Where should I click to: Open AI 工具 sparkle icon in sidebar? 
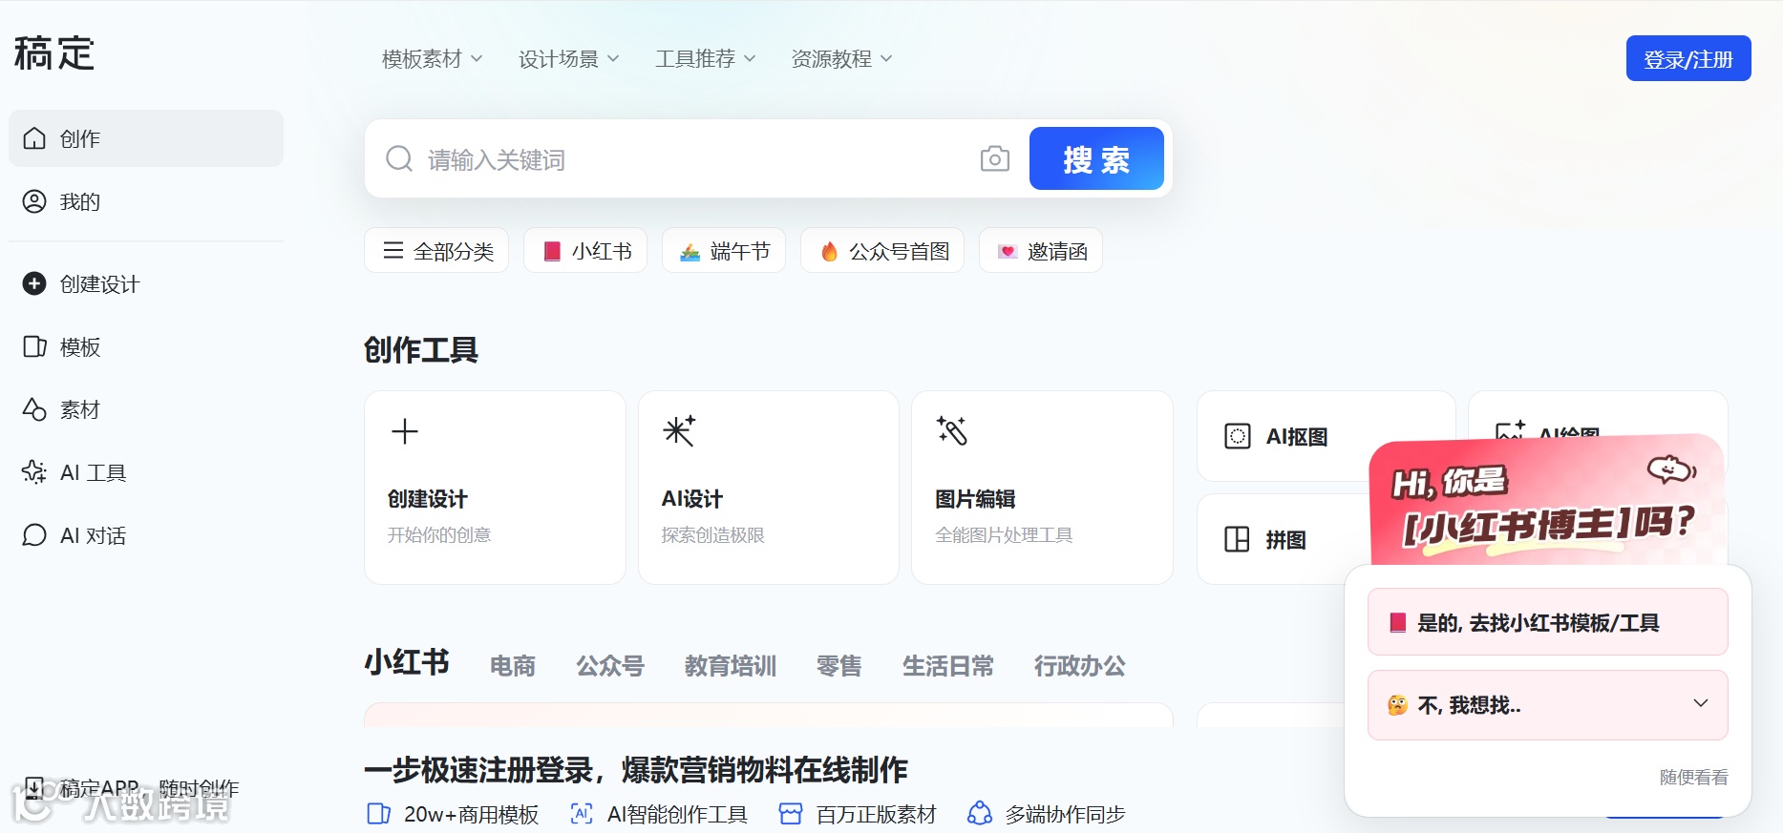tap(34, 472)
